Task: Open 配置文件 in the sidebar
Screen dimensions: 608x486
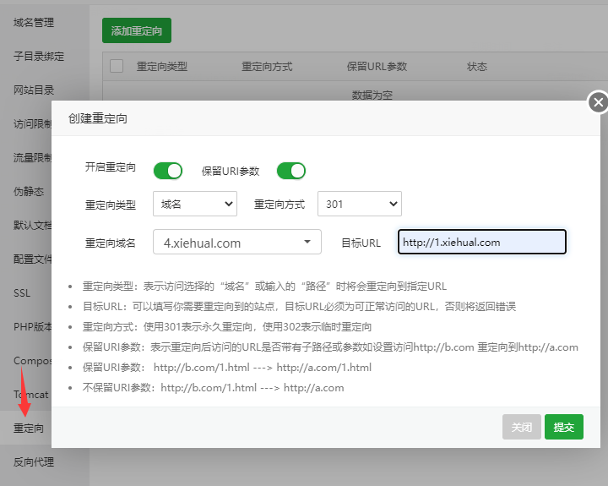Action: 33,259
